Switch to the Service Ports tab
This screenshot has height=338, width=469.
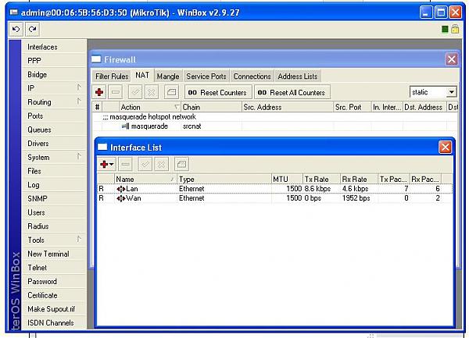point(206,76)
